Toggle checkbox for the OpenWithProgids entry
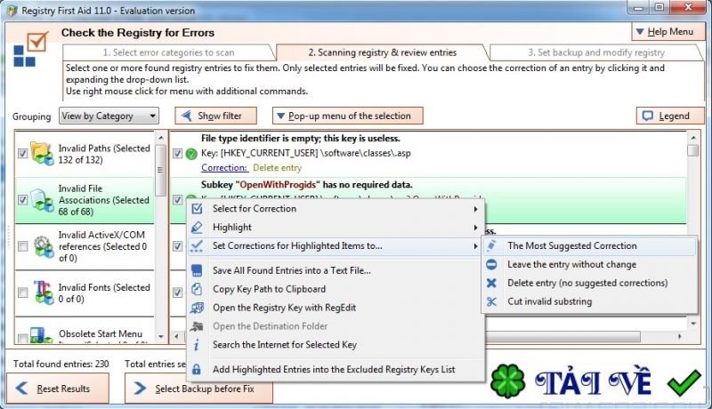 [x=177, y=199]
